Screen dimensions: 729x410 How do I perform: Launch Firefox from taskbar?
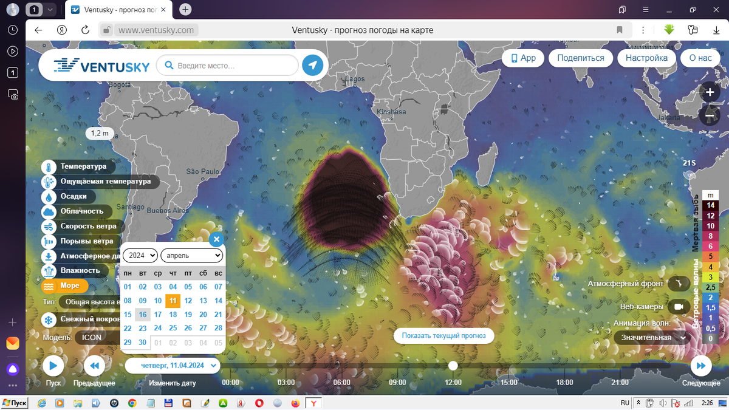pos(296,403)
